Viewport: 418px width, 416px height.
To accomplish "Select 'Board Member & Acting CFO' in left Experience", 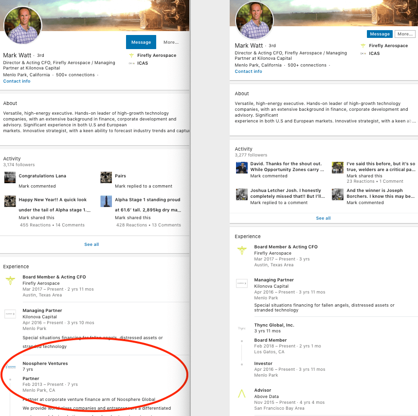I will click(54, 277).
